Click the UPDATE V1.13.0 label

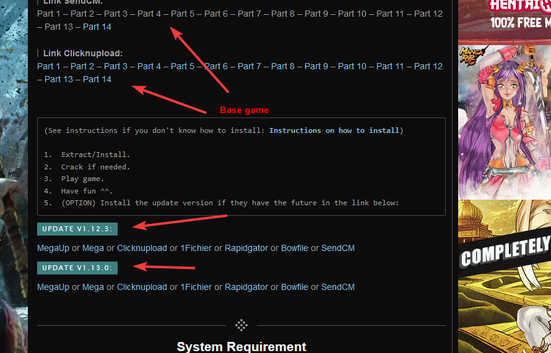pyautogui.click(x=77, y=268)
